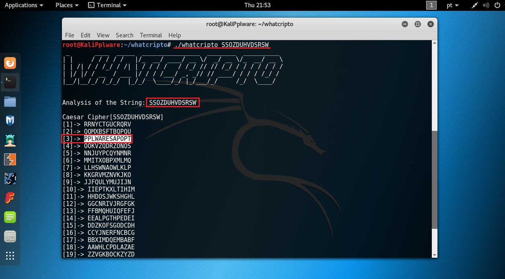Expand the Places menu
The height and width of the screenshot is (279, 505).
pos(67,5)
